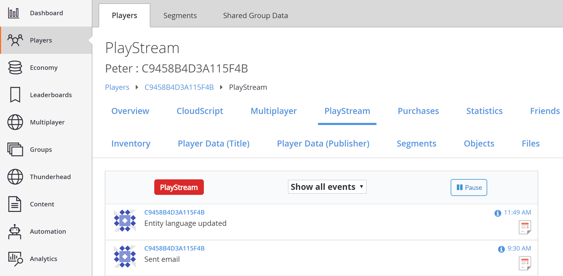Pause the PlayStream event feed
Image resolution: width=563 pixels, height=276 pixels.
(x=469, y=187)
